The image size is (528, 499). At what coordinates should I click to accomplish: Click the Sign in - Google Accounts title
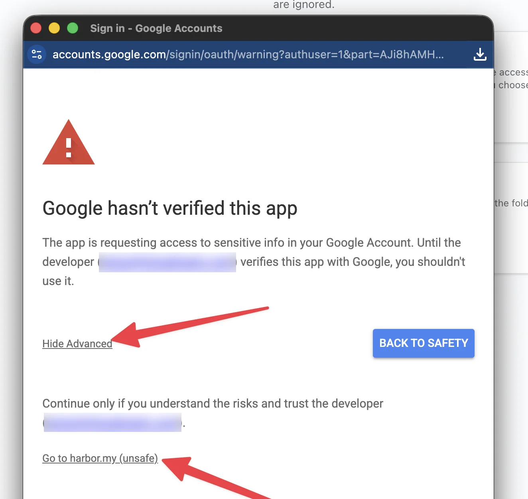[x=156, y=28]
